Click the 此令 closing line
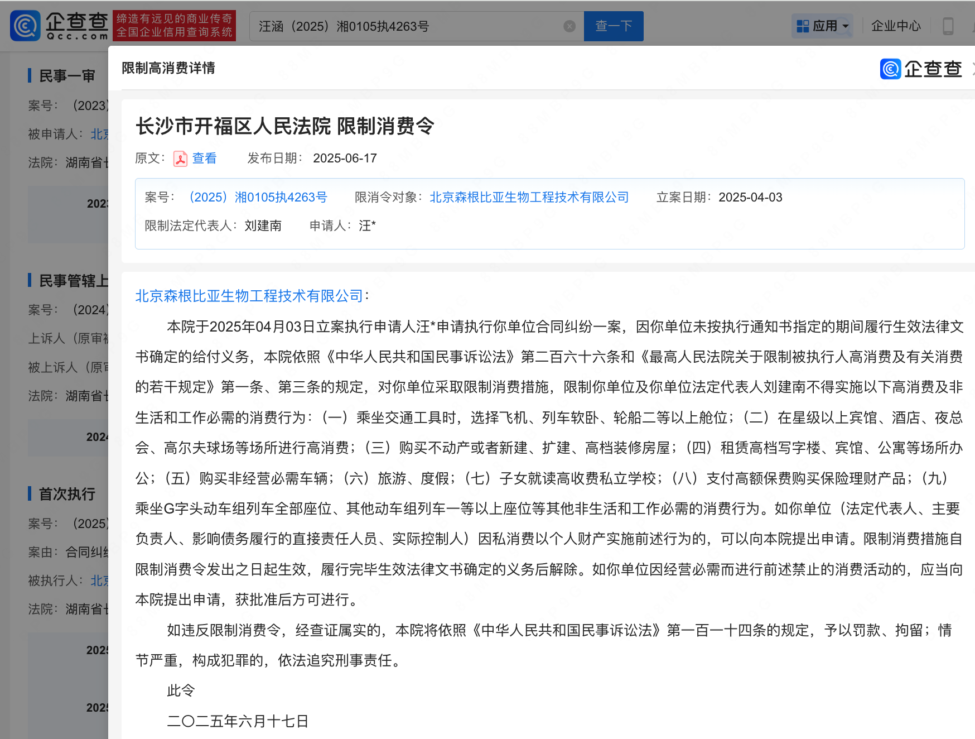975x739 pixels. click(x=181, y=691)
